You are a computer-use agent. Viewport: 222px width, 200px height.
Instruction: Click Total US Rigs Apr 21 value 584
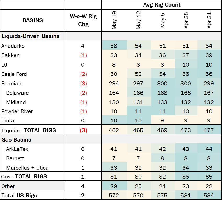point(209,196)
